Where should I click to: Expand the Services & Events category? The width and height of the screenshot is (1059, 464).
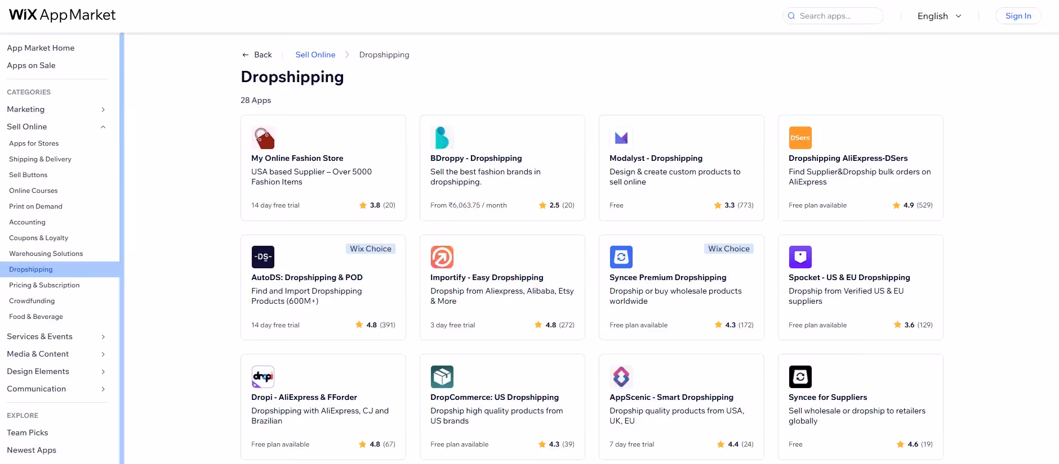(103, 337)
